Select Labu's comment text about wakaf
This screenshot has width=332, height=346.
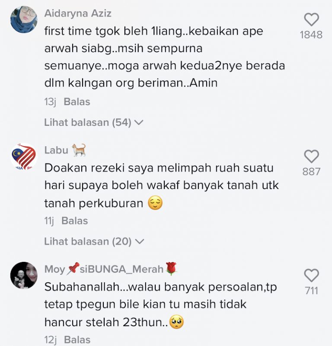tap(161, 186)
